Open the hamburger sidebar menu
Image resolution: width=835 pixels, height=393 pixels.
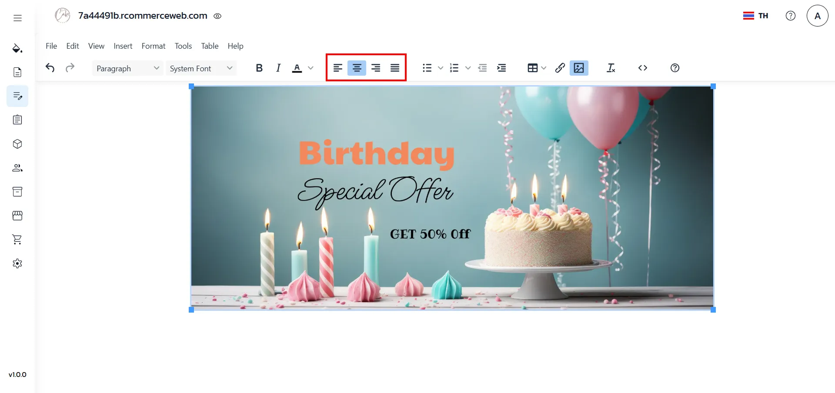17,18
